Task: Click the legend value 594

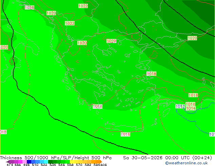Action: 97,165
